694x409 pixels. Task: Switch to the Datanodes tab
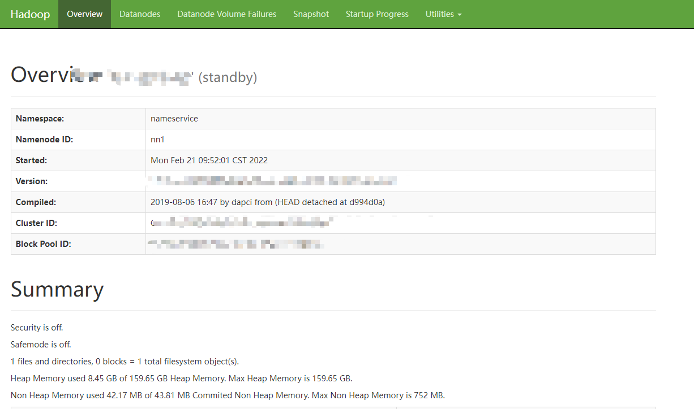click(140, 14)
